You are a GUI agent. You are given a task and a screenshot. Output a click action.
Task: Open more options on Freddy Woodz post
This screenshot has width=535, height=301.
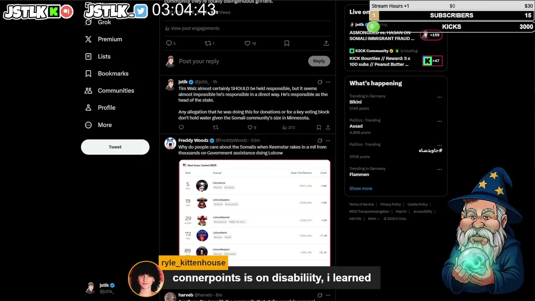tap(328, 140)
